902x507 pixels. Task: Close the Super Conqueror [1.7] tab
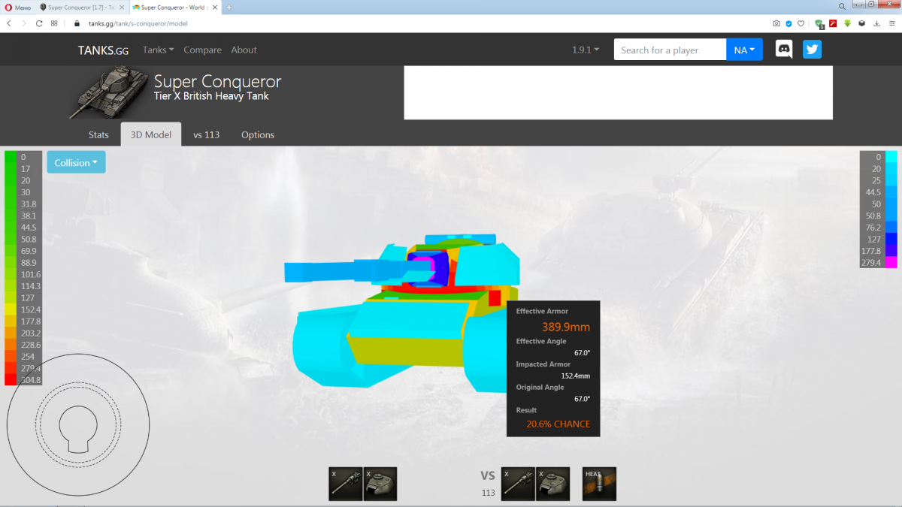(x=122, y=7)
